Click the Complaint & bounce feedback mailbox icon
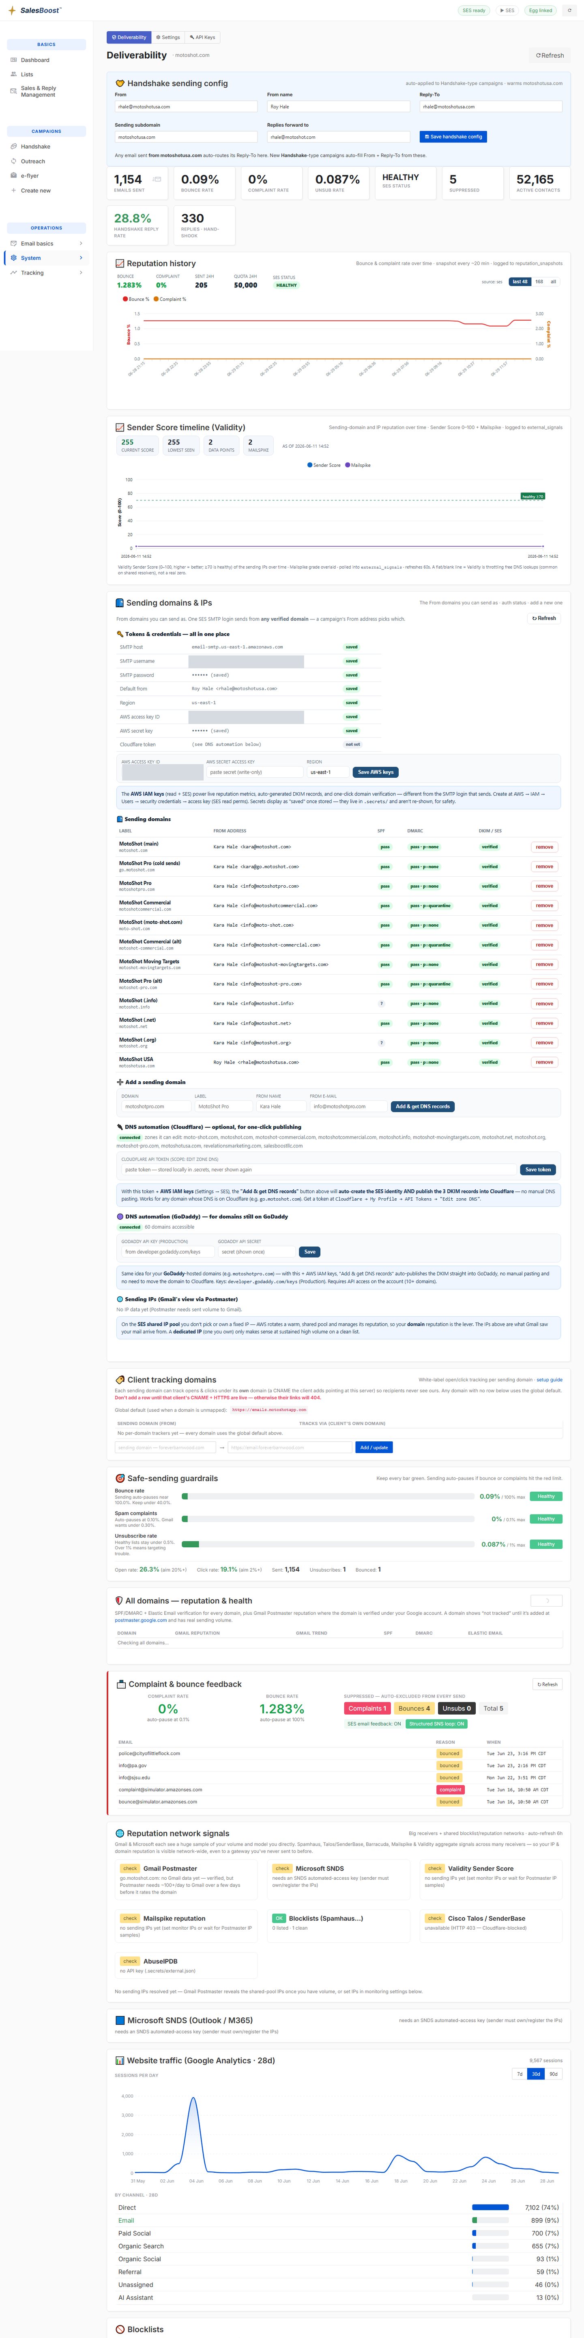This screenshot has height=2338, width=584. (122, 1684)
